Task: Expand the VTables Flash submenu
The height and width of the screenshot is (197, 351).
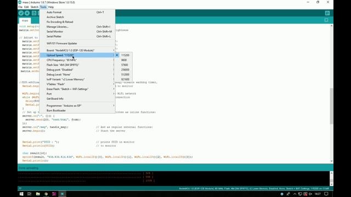Action: [x=77, y=84]
